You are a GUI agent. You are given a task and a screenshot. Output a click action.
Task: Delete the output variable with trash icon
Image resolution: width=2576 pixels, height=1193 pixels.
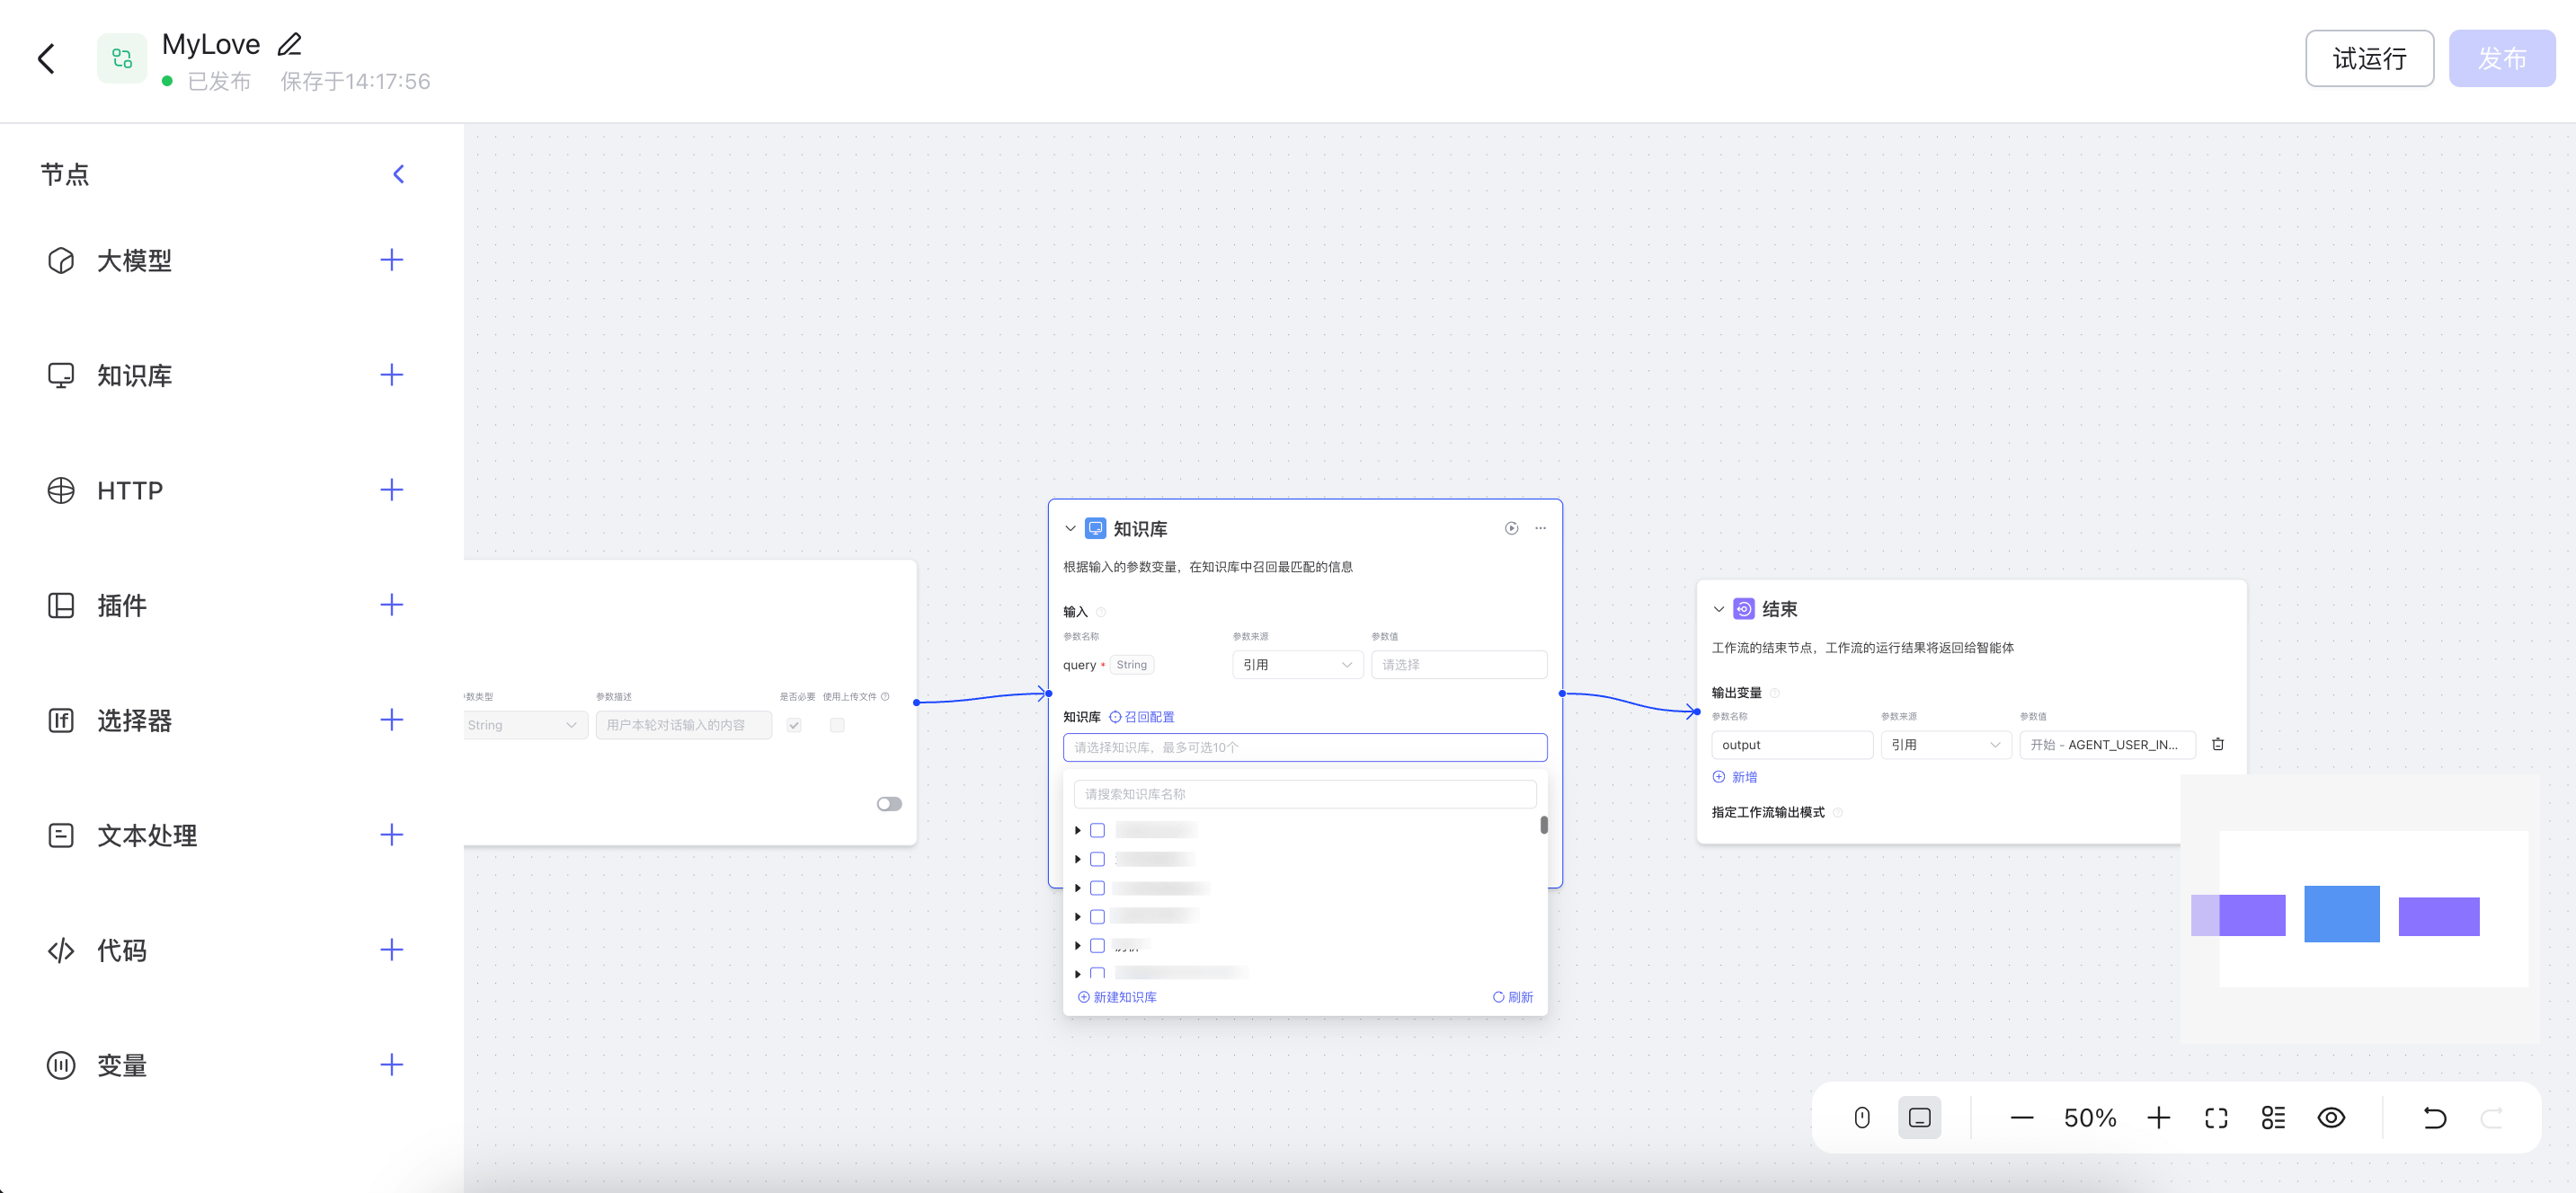tap(2217, 745)
